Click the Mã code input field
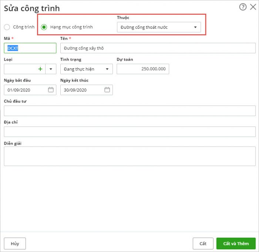The image size is (259, 252). [30, 48]
